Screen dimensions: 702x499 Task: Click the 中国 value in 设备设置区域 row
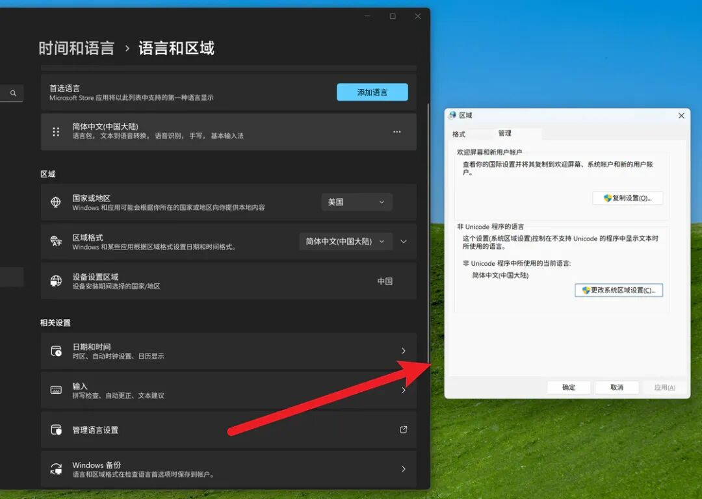point(385,281)
